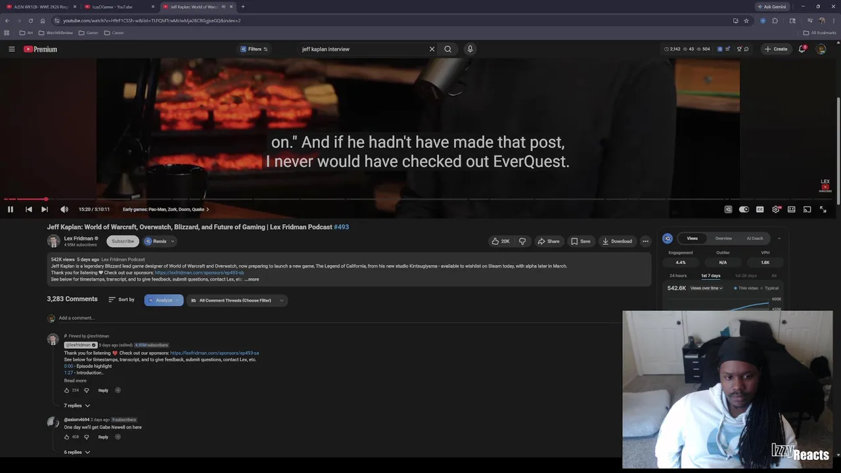
Task: Dislike the pinned lexfridman comment
Action: pyautogui.click(x=86, y=390)
